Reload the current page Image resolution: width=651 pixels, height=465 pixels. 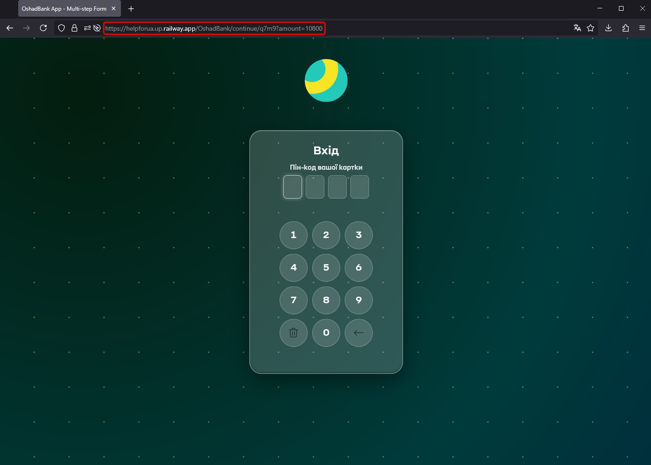(43, 28)
